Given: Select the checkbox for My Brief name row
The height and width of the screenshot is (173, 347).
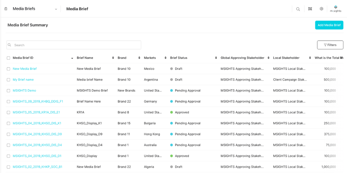Looking at the screenshot, I should (x=9, y=80).
